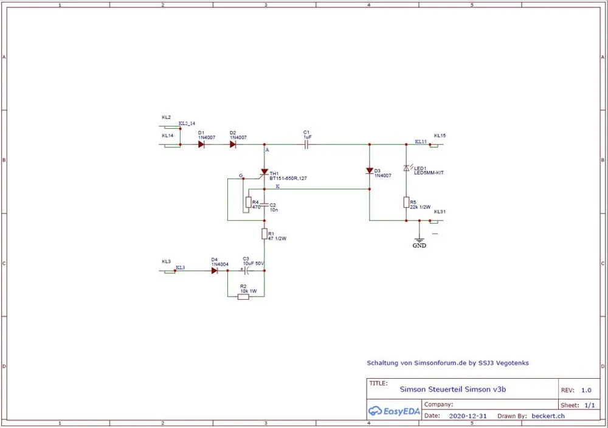The width and height of the screenshot is (608, 428).
Task: Select the 1N4004 part label
Action: pyautogui.click(x=220, y=264)
